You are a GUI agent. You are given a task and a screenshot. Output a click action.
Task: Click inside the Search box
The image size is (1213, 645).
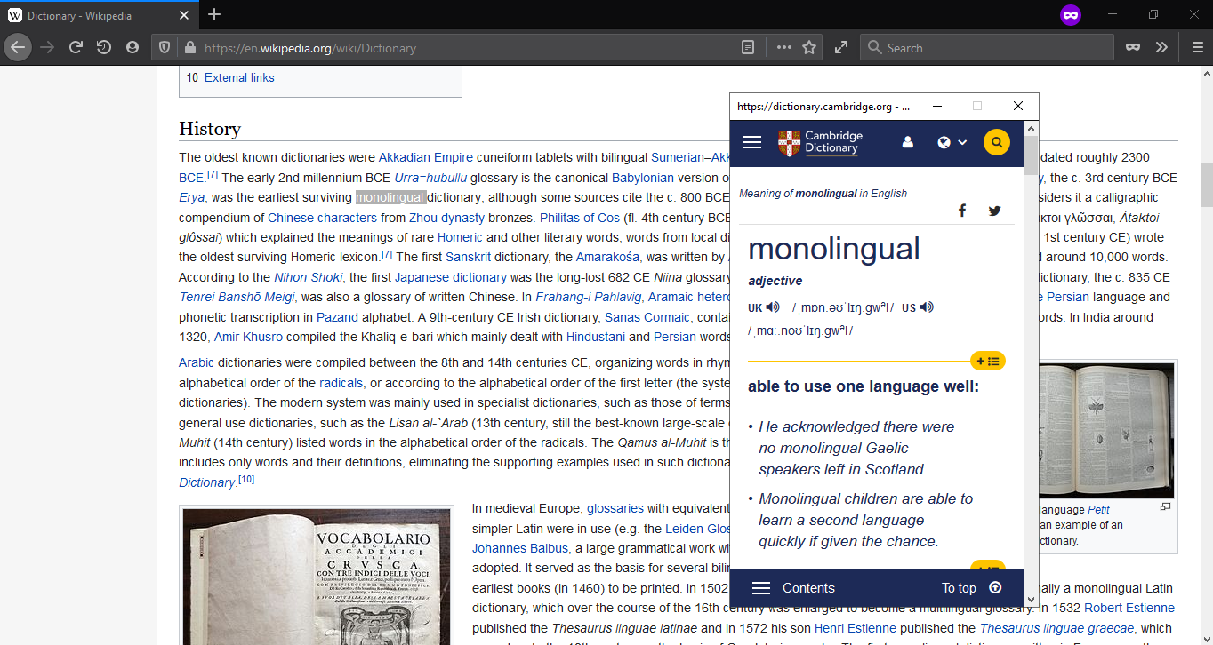click(x=987, y=48)
